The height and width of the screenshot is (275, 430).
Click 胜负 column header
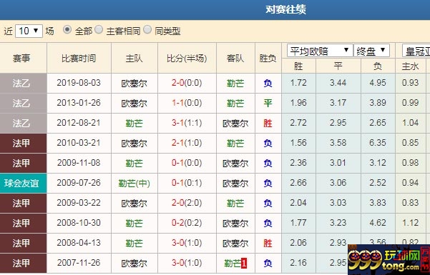tap(268, 59)
